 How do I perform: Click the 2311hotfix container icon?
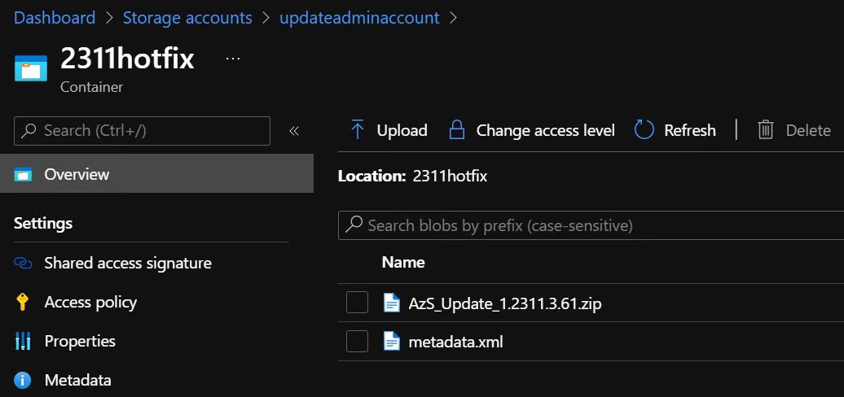tap(31, 69)
